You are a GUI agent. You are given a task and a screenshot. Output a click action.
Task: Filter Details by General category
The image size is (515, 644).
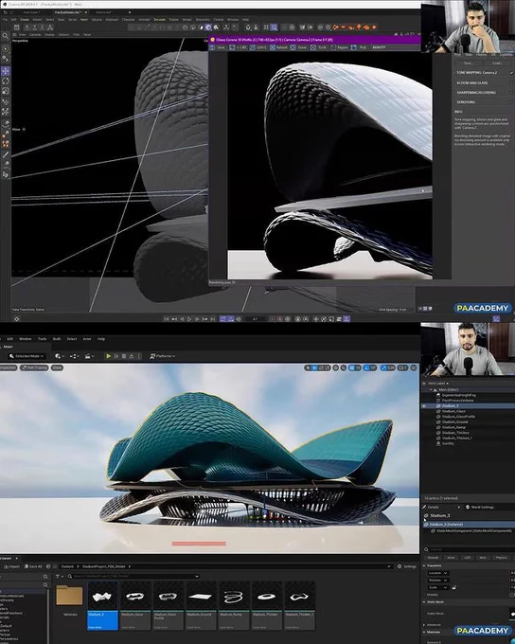coord(433,558)
